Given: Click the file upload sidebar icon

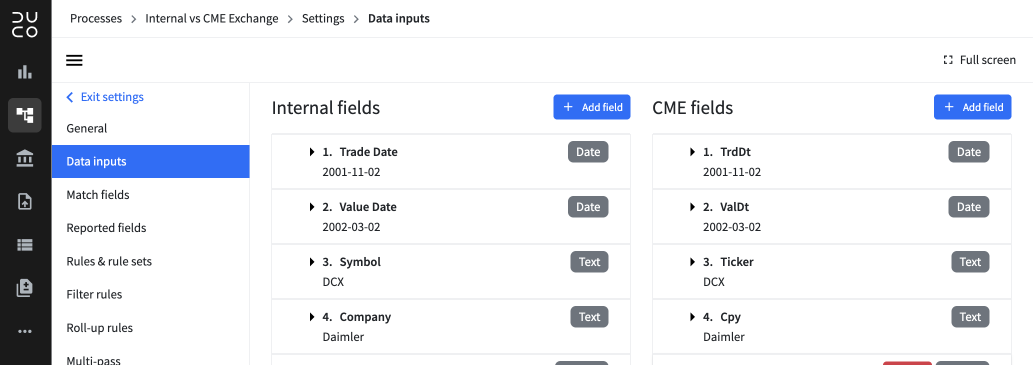Looking at the screenshot, I should [25, 201].
